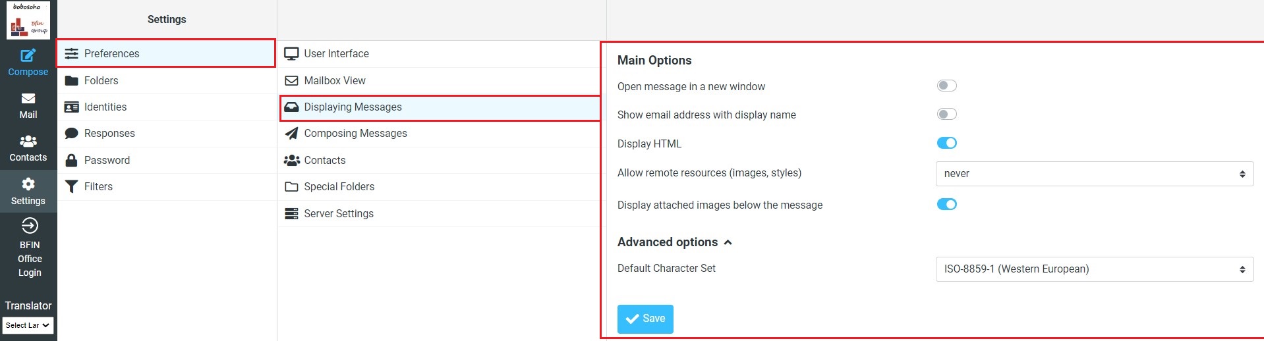This screenshot has height=341, width=1264.
Task: Open Contacts people icon in sidebar
Action: coord(28,142)
